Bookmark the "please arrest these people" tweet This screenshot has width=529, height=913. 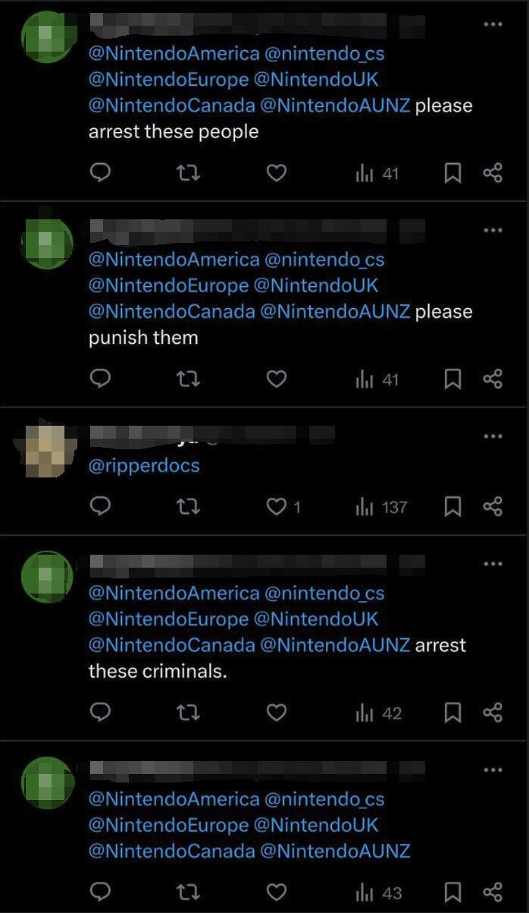[452, 174]
